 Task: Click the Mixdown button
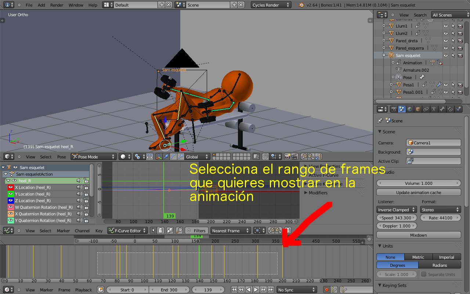pyautogui.click(x=419, y=235)
